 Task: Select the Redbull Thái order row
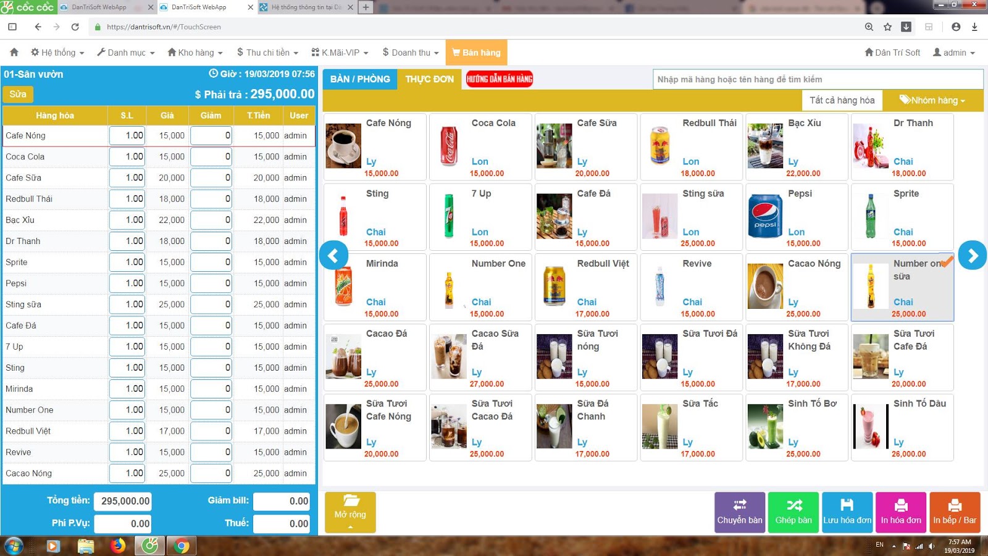pos(159,199)
